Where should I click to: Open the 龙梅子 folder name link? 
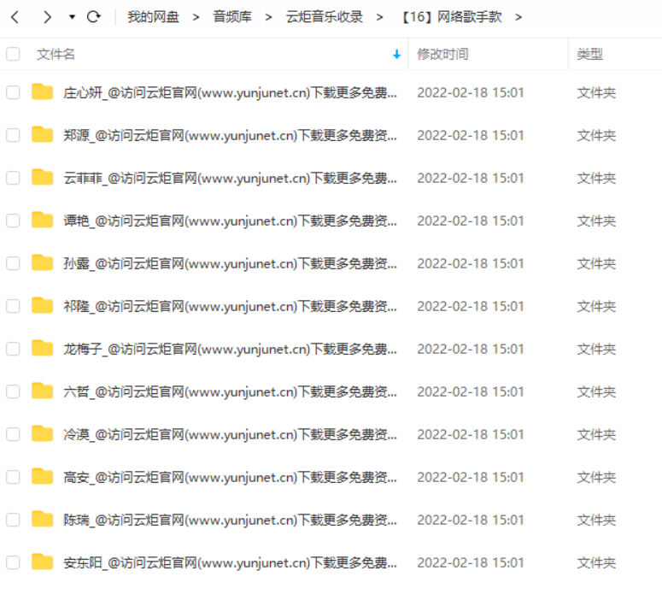pyautogui.click(x=230, y=349)
